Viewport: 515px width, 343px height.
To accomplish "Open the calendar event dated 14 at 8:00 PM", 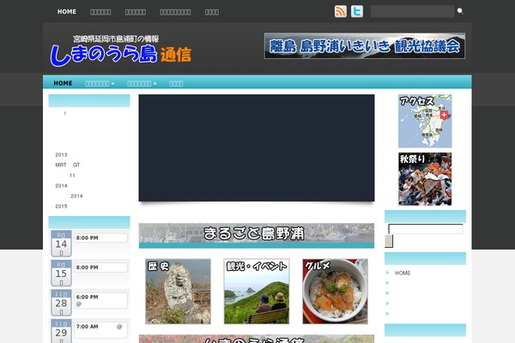I will coord(100,238).
